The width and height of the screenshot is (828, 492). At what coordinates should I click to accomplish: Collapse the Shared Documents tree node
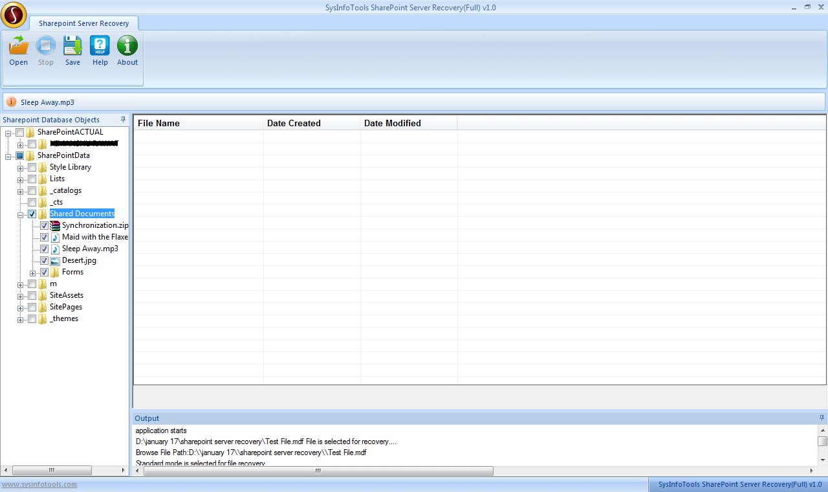[x=21, y=214]
